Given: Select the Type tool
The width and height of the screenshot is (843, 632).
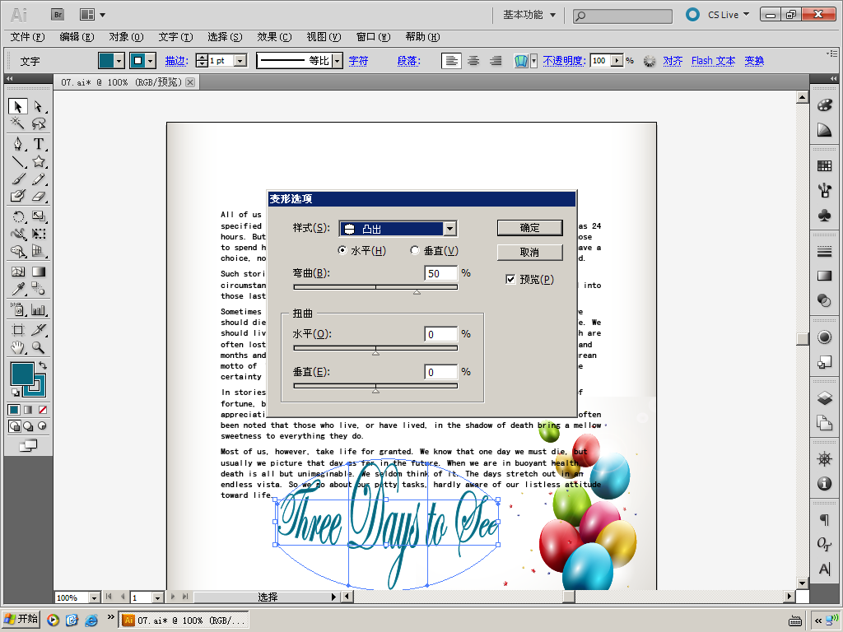Looking at the screenshot, I should 38,144.
